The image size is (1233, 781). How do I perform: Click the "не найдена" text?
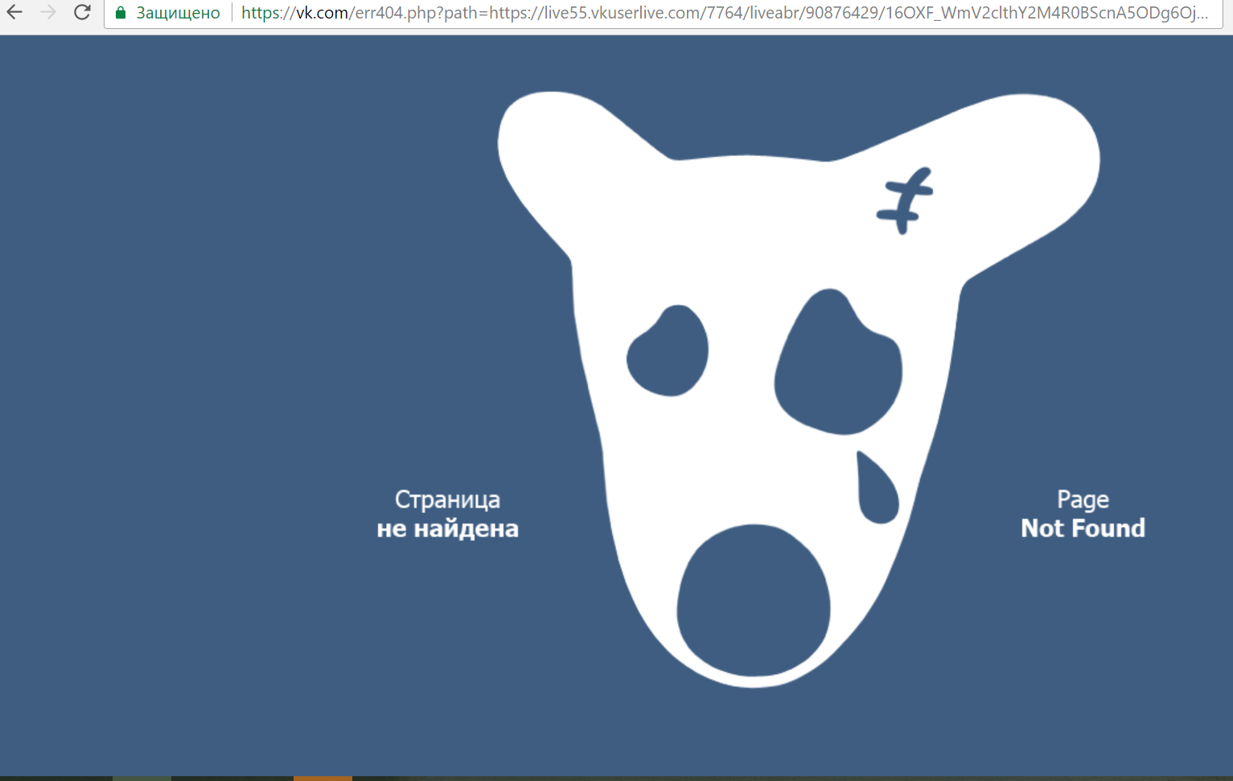[447, 528]
